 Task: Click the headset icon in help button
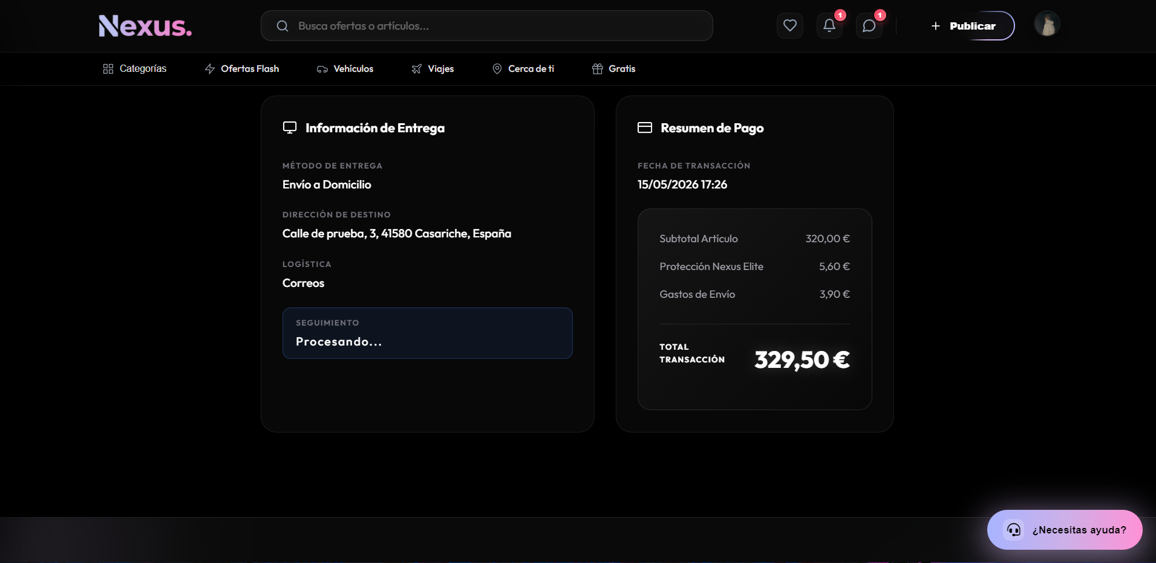point(1014,530)
